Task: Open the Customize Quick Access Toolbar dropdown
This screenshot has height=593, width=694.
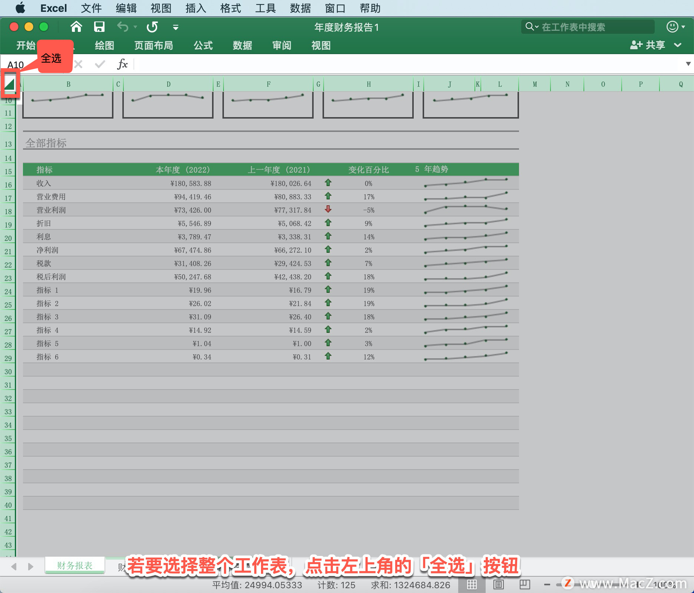Action: click(176, 27)
